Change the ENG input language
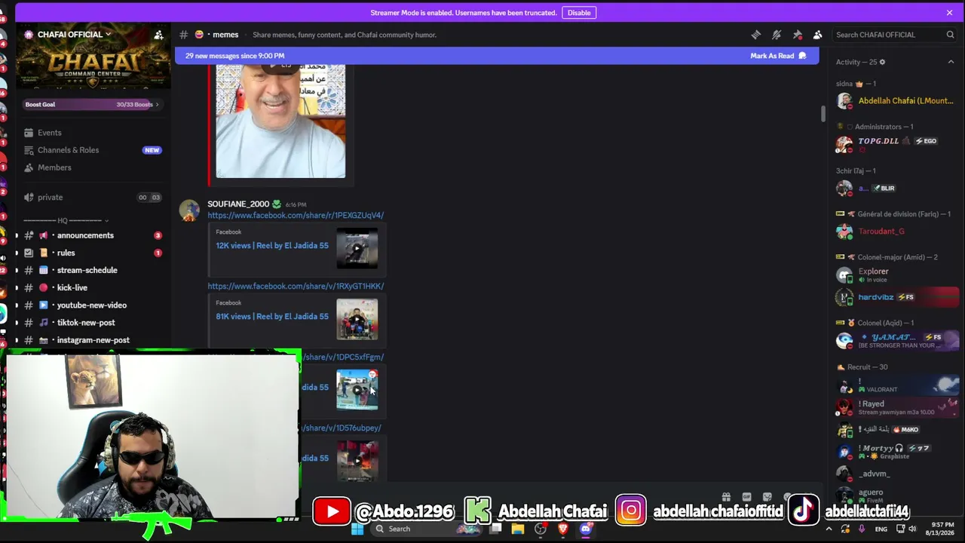Viewport: 965px width, 543px height. click(881, 529)
